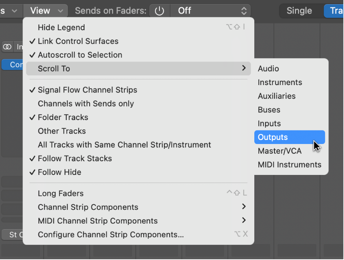Choose Audio from the Scroll To submenu
This screenshot has height=260, width=344.
(x=268, y=68)
